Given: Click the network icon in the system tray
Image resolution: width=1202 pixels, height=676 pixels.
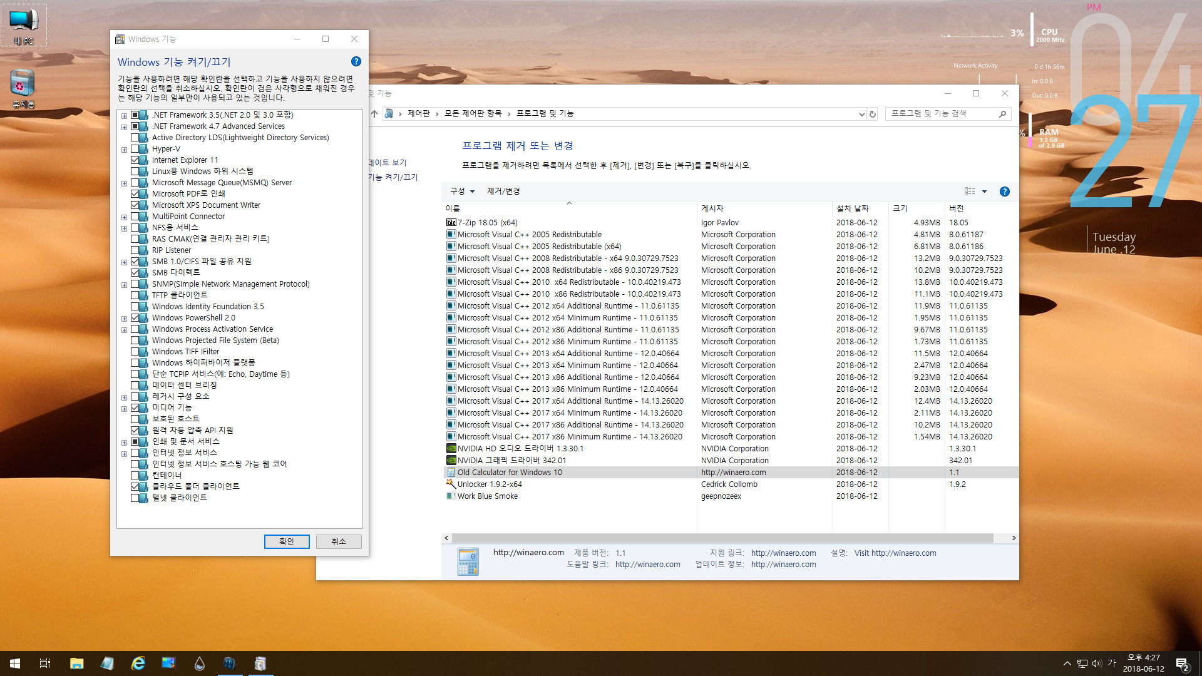Looking at the screenshot, I should pyautogui.click(x=1082, y=663).
